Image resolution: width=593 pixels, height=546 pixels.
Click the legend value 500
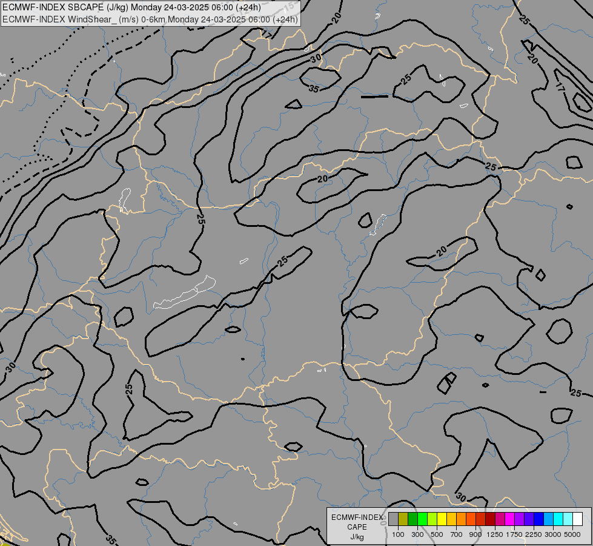437,534
